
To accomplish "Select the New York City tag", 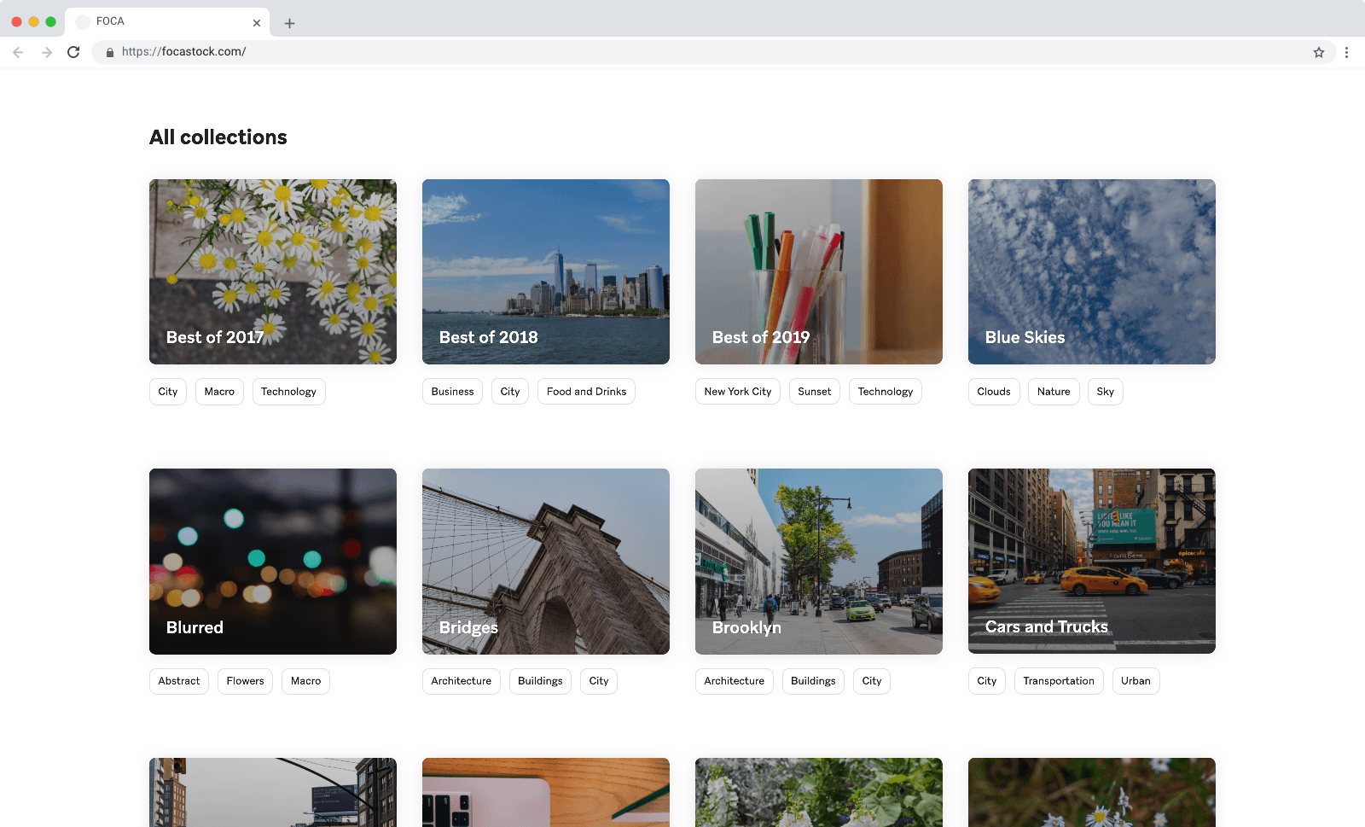I will 737,392.
